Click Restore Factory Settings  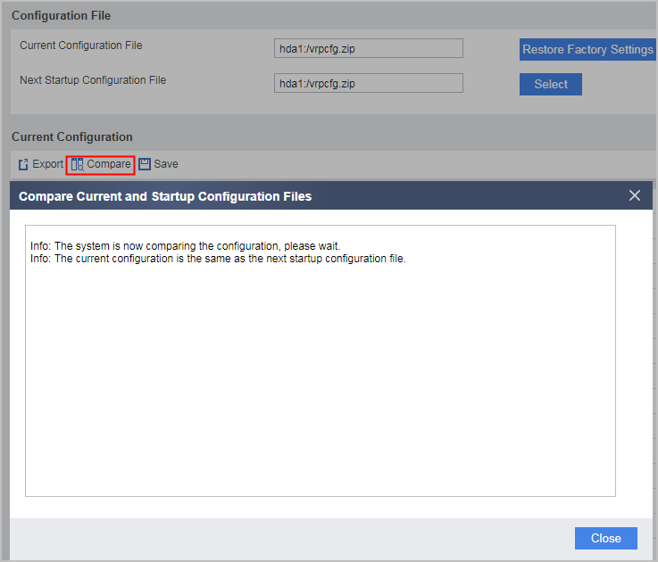[x=587, y=49]
